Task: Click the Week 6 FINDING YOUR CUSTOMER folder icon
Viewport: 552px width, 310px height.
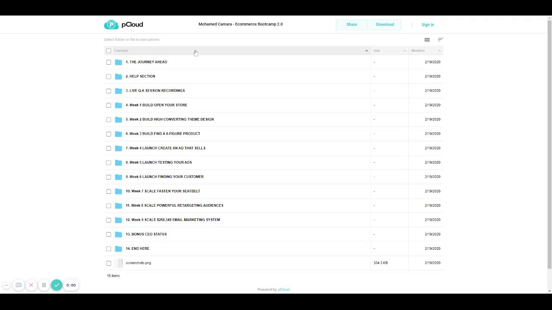Action: coord(118,177)
